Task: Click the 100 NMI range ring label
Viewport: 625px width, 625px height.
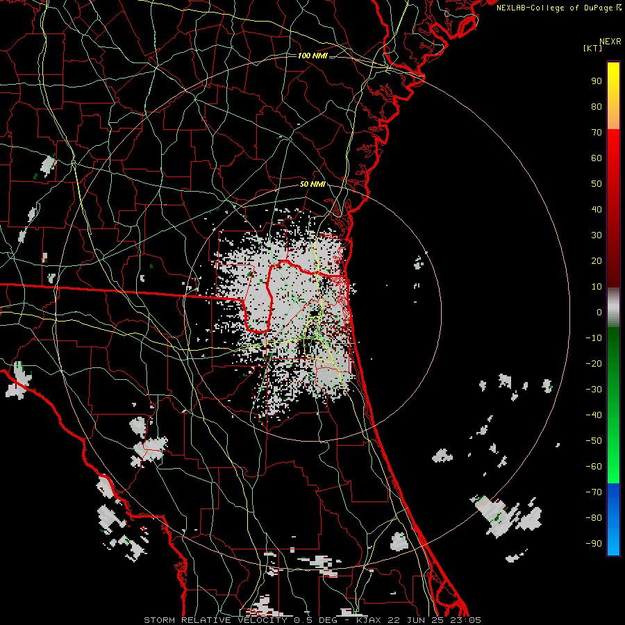Action: coord(312,56)
